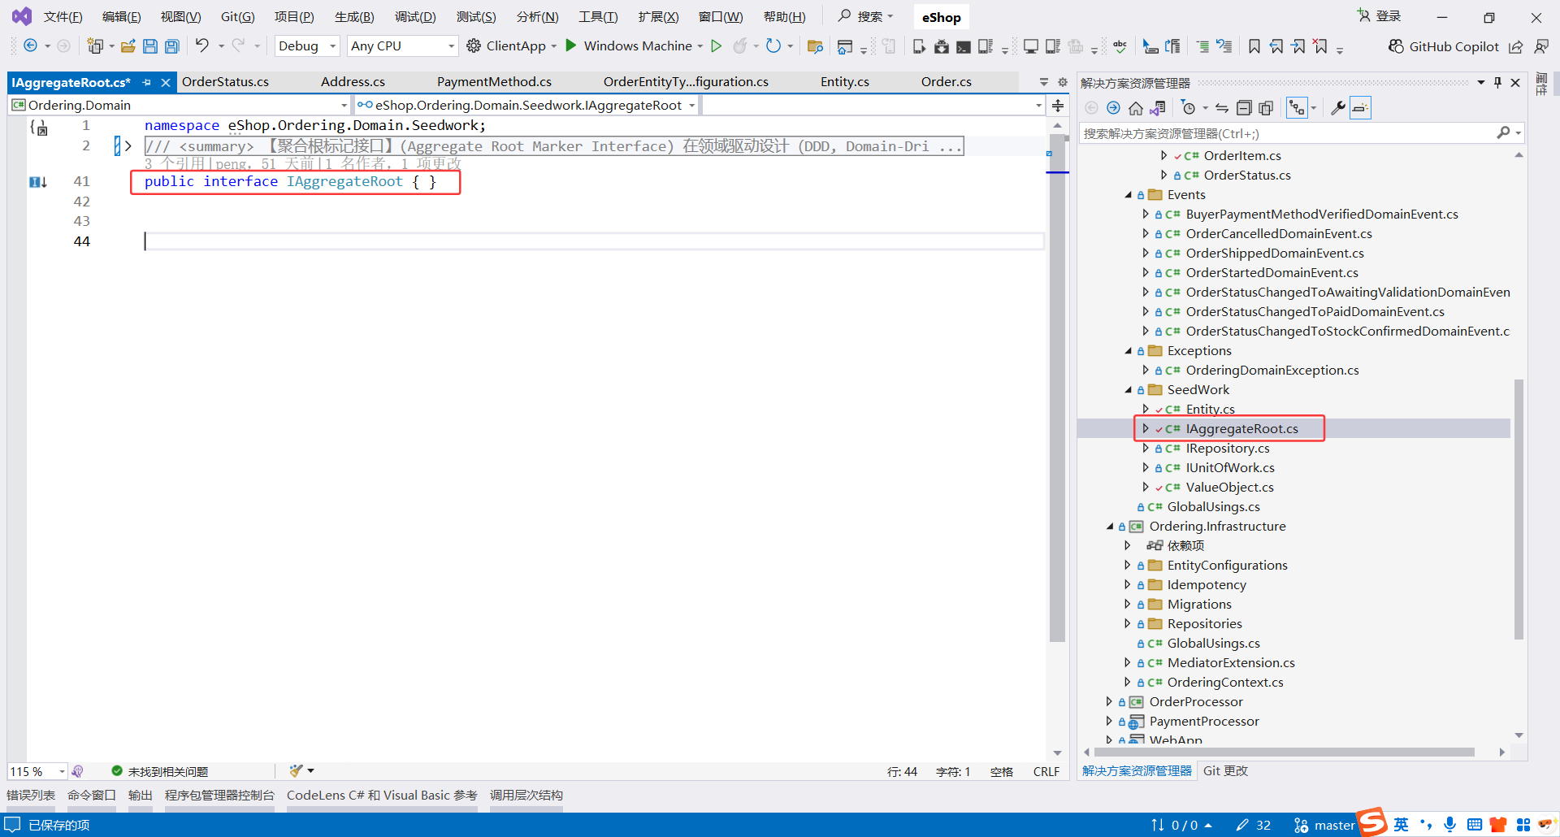Click Pending Changes Filter clock icon
This screenshot has width=1560, height=837.
(x=1189, y=108)
